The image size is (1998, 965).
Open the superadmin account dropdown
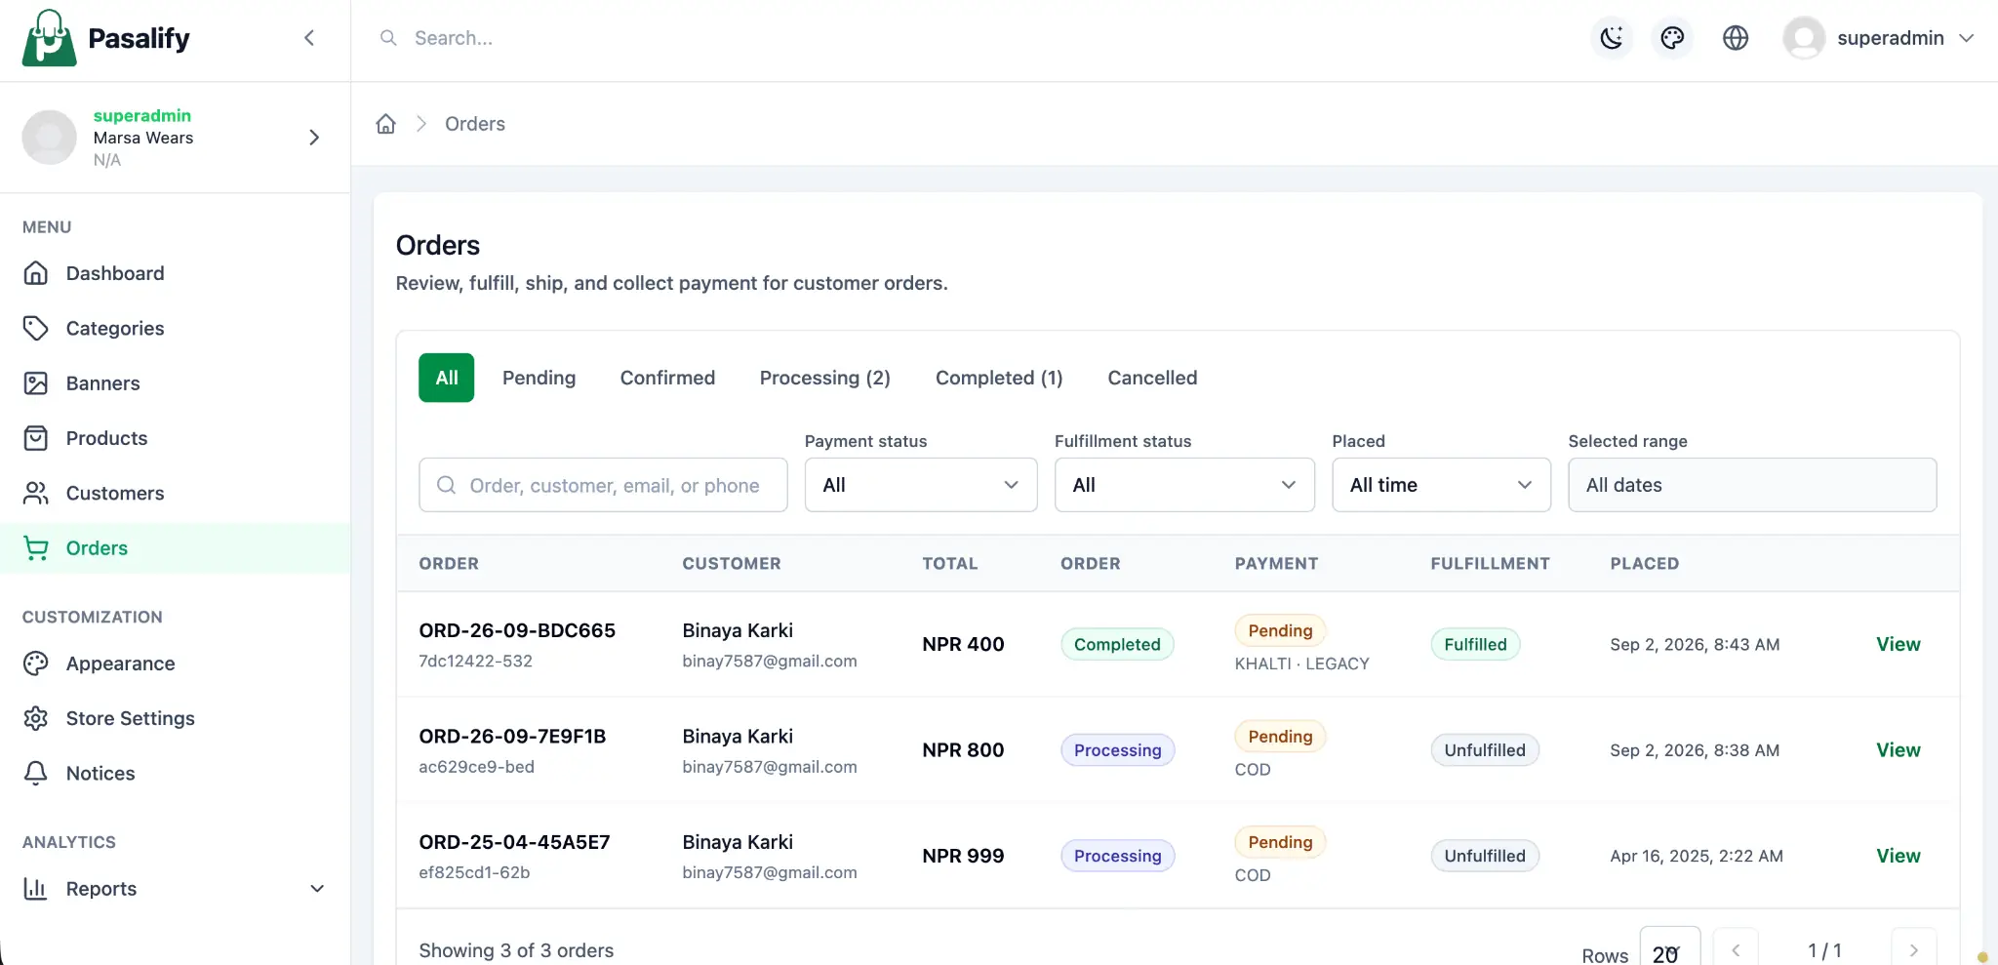[x=1879, y=38]
